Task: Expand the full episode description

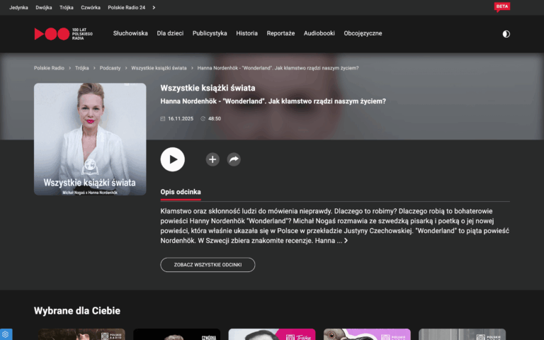Action: 346,241
